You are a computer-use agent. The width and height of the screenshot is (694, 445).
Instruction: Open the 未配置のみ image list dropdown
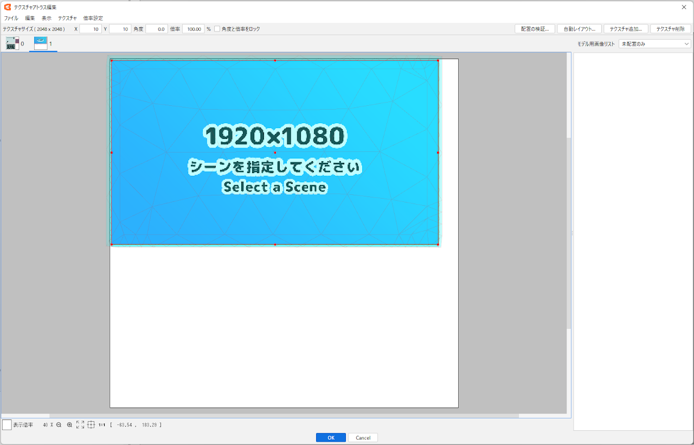(654, 44)
